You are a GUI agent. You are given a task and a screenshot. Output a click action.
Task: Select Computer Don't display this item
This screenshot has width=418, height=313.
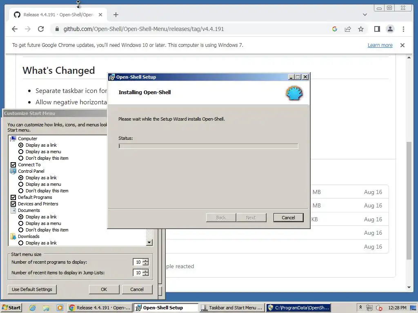click(x=21, y=158)
